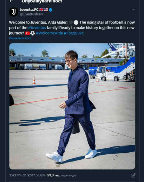Click the bottom-right post tools icon

click(x=133, y=175)
